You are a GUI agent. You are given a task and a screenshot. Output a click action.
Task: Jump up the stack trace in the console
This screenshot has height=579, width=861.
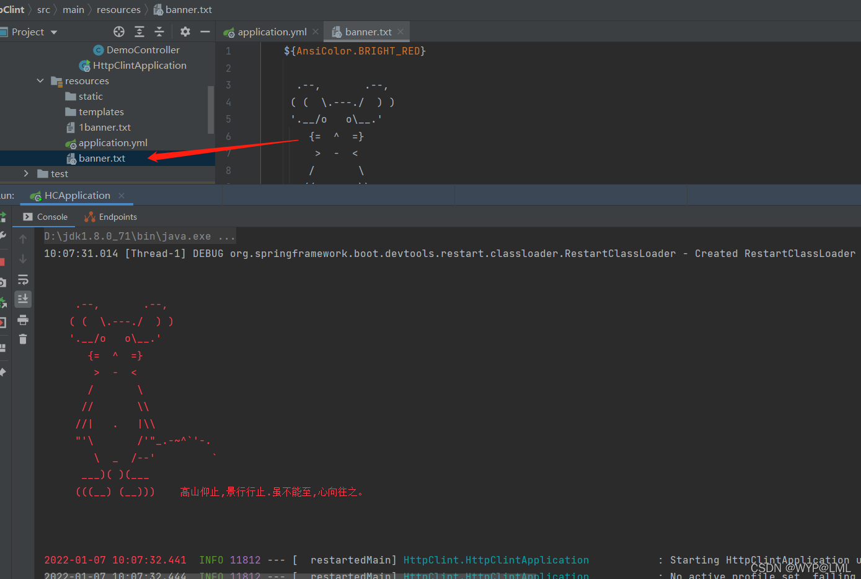tap(23, 239)
